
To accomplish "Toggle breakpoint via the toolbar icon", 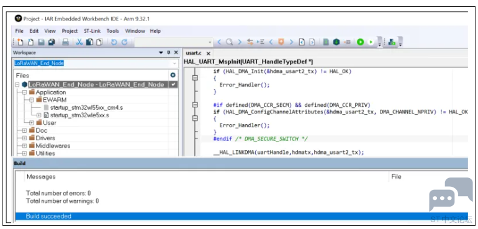I will coord(347,42).
